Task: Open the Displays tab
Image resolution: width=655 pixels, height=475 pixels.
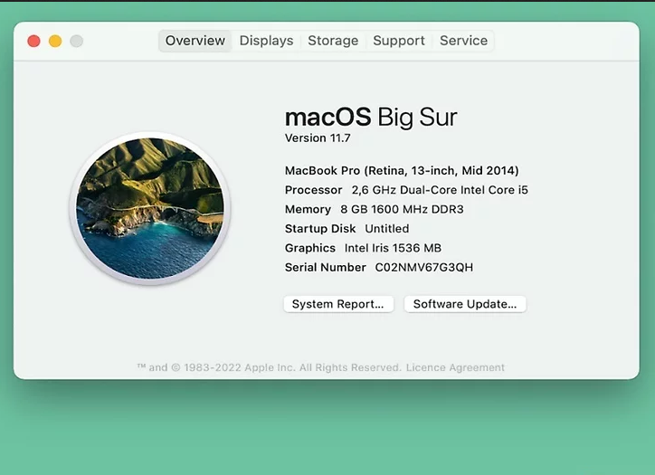Action: pos(266,41)
